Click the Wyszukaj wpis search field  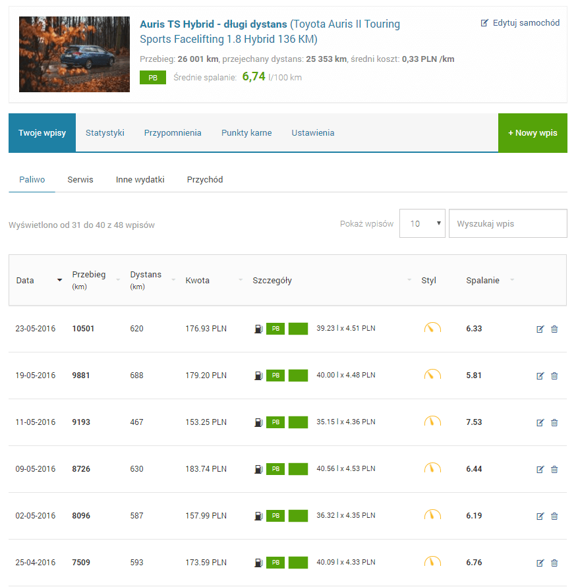point(507,223)
